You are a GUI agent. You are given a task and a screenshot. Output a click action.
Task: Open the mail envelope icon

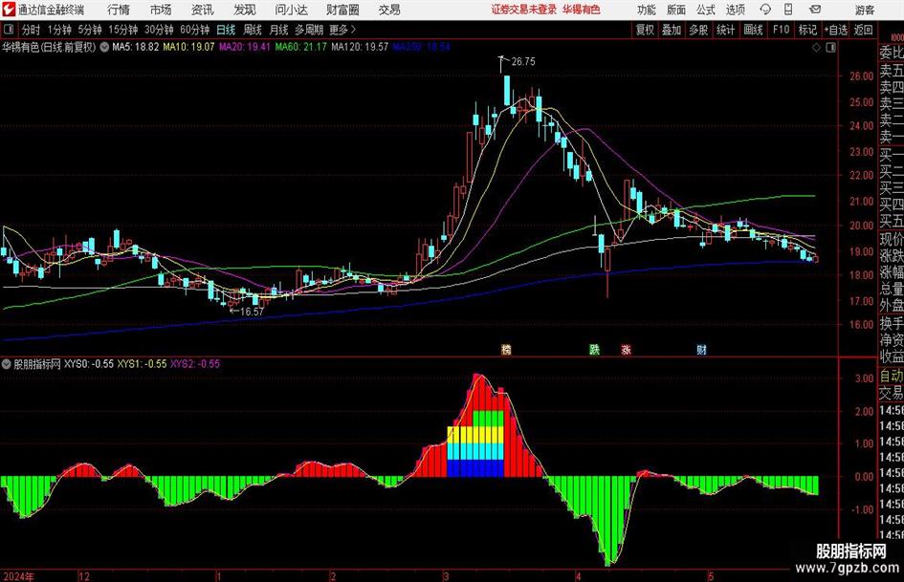(815, 10)
